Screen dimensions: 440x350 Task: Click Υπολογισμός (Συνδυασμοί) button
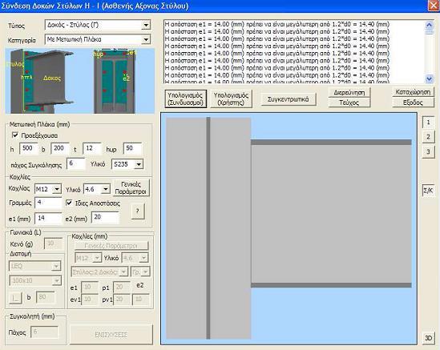(185, 99)
